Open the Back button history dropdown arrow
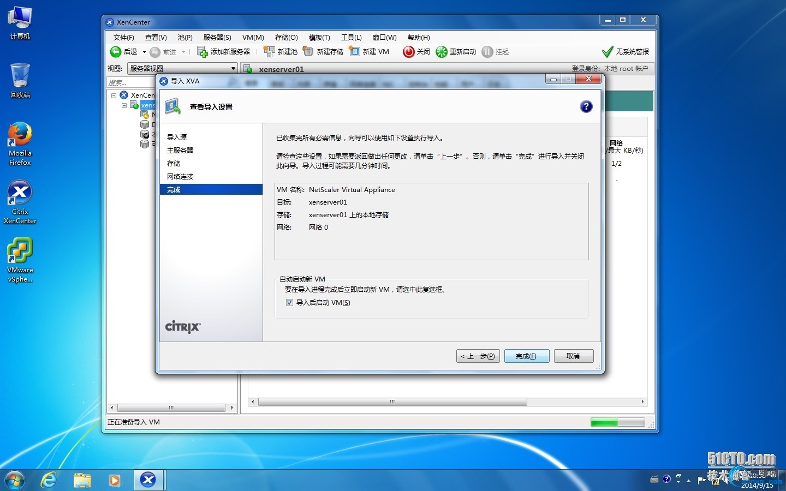The width and height of the screenshot is (786, 491). pyautogui.click(x=144, y=52)
